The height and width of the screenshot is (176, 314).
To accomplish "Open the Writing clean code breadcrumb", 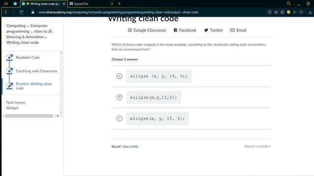I will click(x=23, y=43).
